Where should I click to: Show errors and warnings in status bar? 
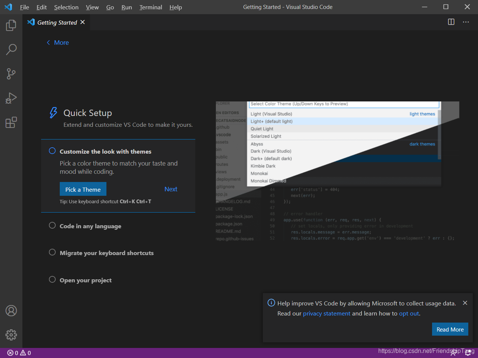point(19,353)
